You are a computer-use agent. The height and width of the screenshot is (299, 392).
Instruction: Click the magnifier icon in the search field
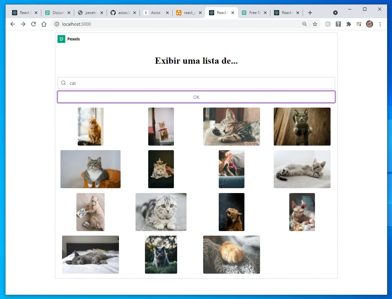[64, 83]
